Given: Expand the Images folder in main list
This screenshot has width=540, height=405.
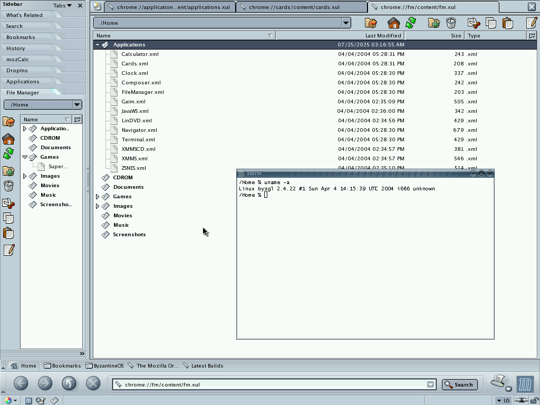Looking at the screenshot, I should coord(98,206).
